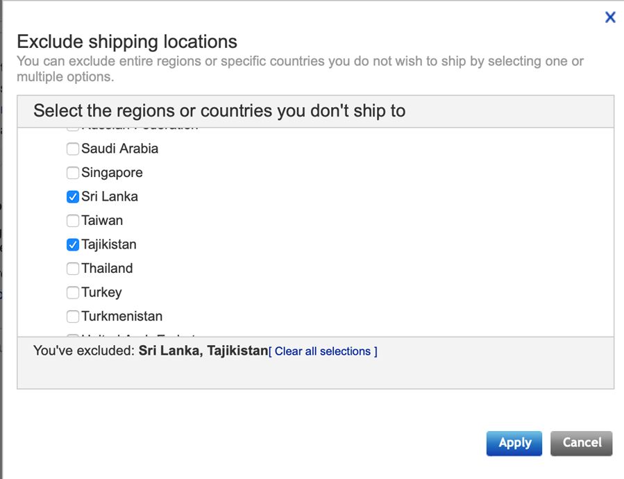Deselect the Tajikistan checkbox
This screenshot has height=479, width=624.
pyautogui.click(x=73, y=244)
